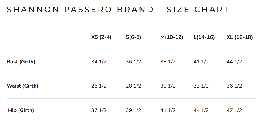Click the Hip (Girth) row label
Image resolution: width=256 pixels, height=121 pixels.
tap(21, 110)
